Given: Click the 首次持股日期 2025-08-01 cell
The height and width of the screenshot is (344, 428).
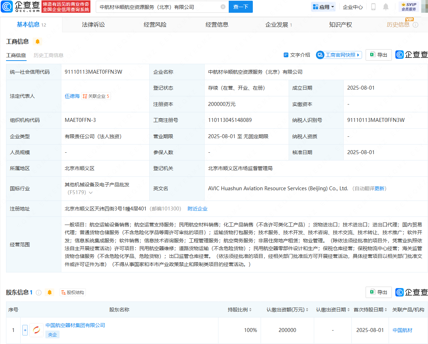Looking at the screenshot, I should (x=370, y=330).
